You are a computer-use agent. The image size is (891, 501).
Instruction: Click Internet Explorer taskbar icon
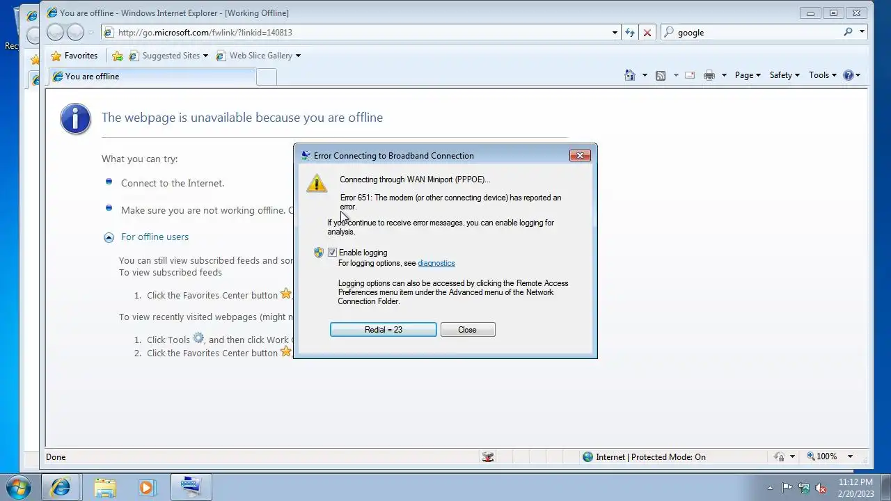click(61, 487)
